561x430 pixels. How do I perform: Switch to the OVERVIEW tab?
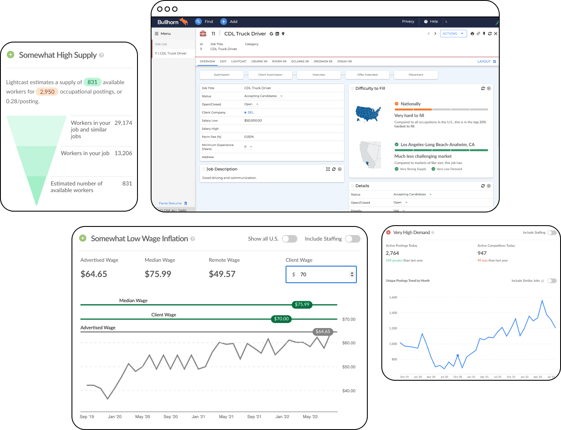207,62
